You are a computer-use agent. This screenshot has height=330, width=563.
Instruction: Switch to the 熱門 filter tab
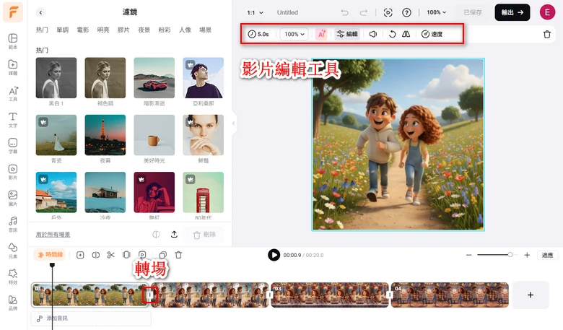[42, 30]
